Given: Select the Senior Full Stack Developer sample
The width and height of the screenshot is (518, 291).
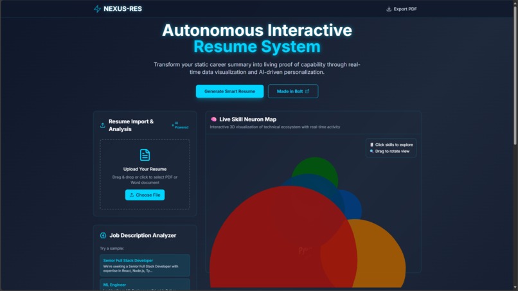Looking at the screenshot, I should pyautogui.click(x=145, y=265).
